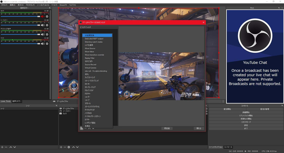Open the ファイル(F) menu
This screenshot has width=284, height=153.
[x=4, y=5]
